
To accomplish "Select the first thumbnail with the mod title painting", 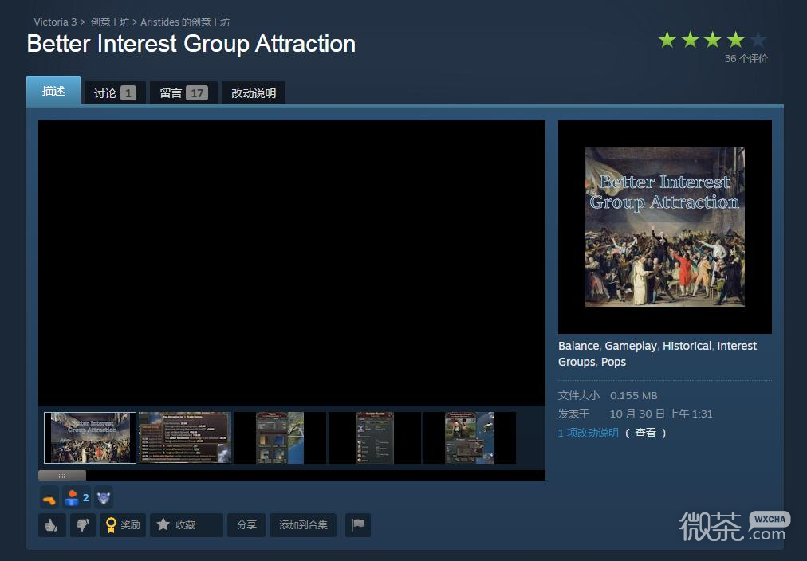I will tap(90, 437).
